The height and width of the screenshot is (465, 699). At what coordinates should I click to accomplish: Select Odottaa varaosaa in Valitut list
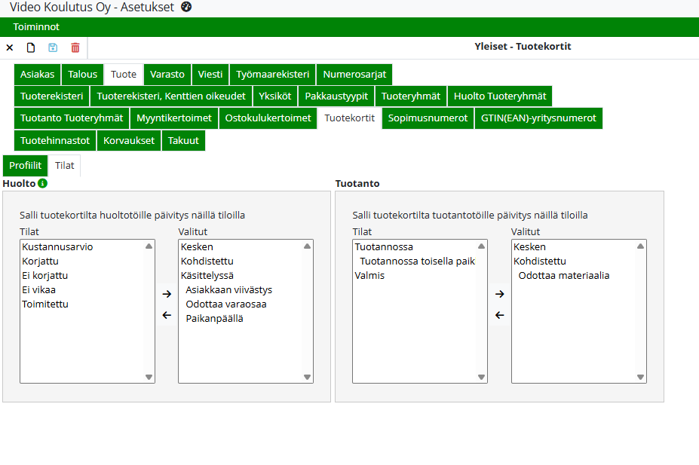point(226,304)
